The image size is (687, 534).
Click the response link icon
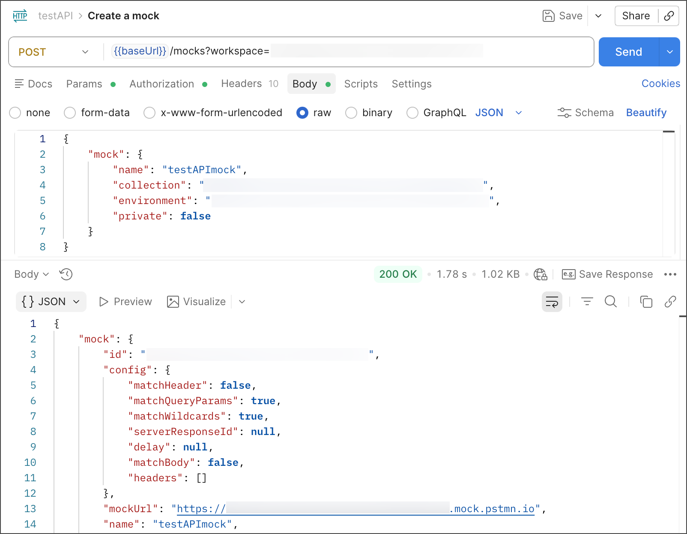coord(670,302)
